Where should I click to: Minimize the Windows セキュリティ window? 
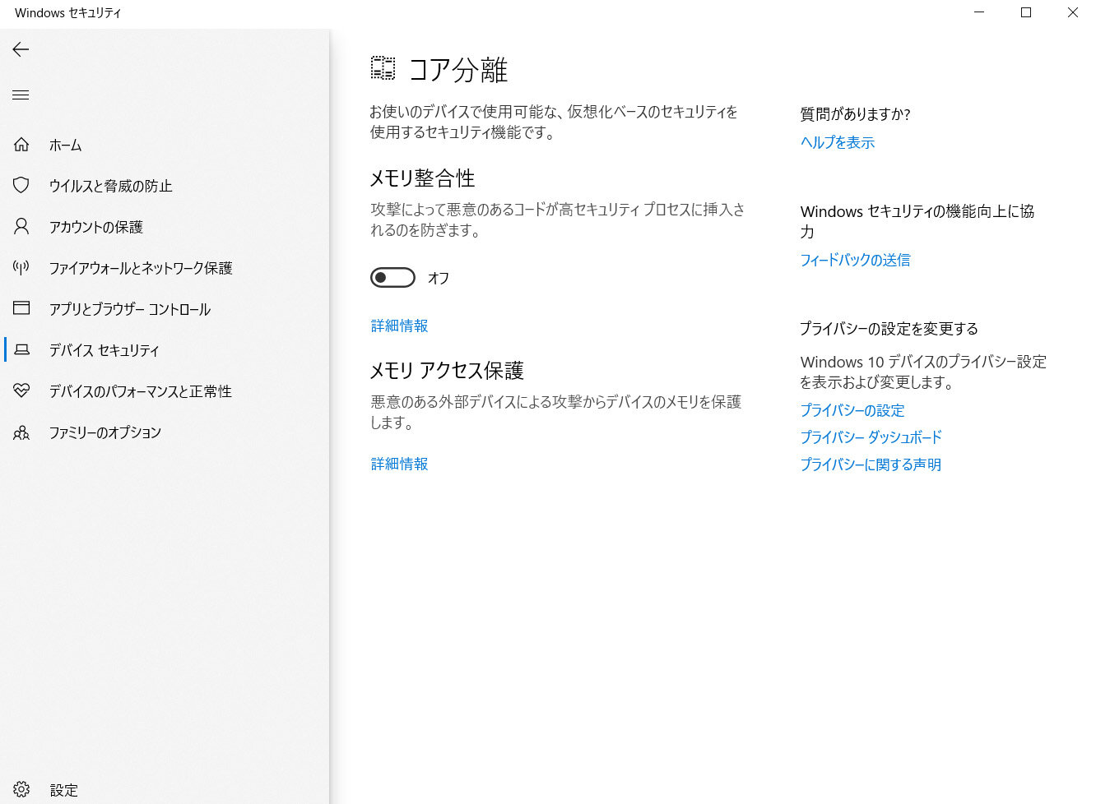(980, 12)
